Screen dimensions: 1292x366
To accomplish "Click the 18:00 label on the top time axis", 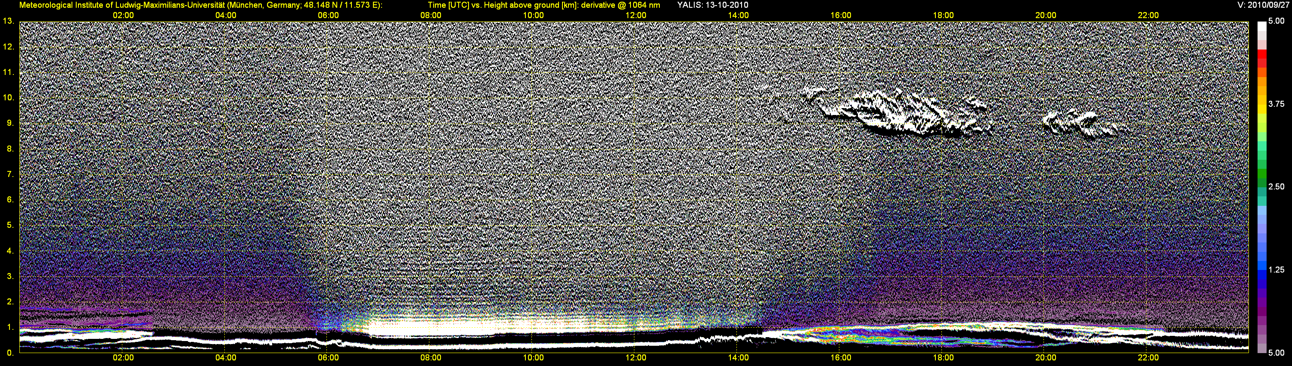I will click(x=943, y=15).
